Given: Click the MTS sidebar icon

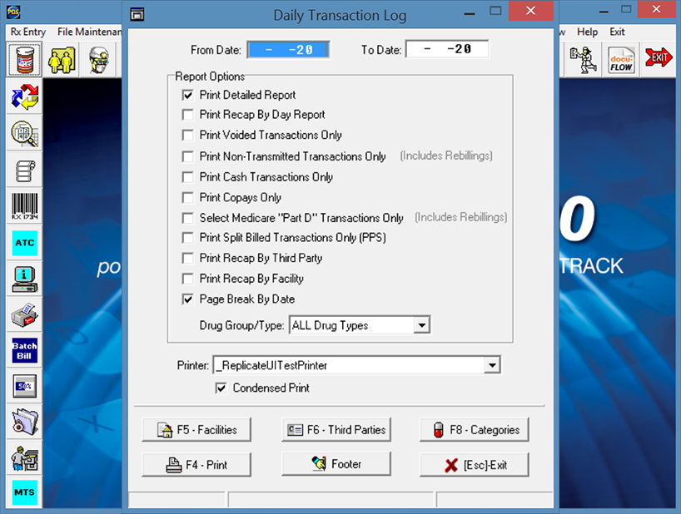Looking at the screenshot, I should coord(25,492).
